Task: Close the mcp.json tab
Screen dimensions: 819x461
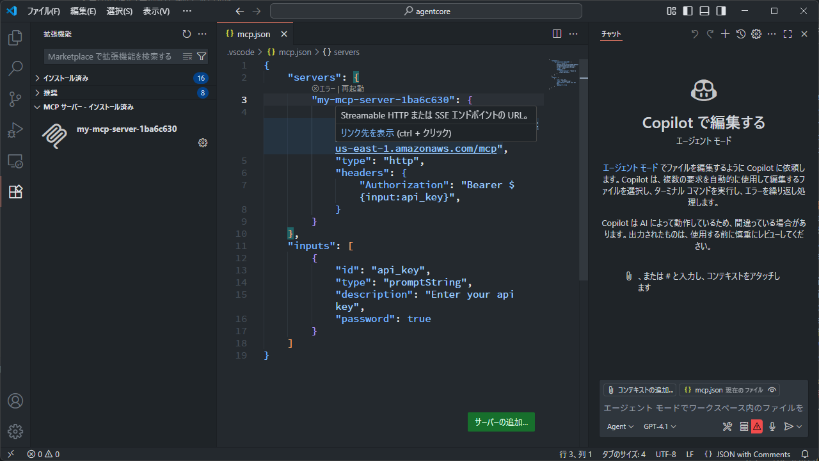Action: [x=284, y=34]
